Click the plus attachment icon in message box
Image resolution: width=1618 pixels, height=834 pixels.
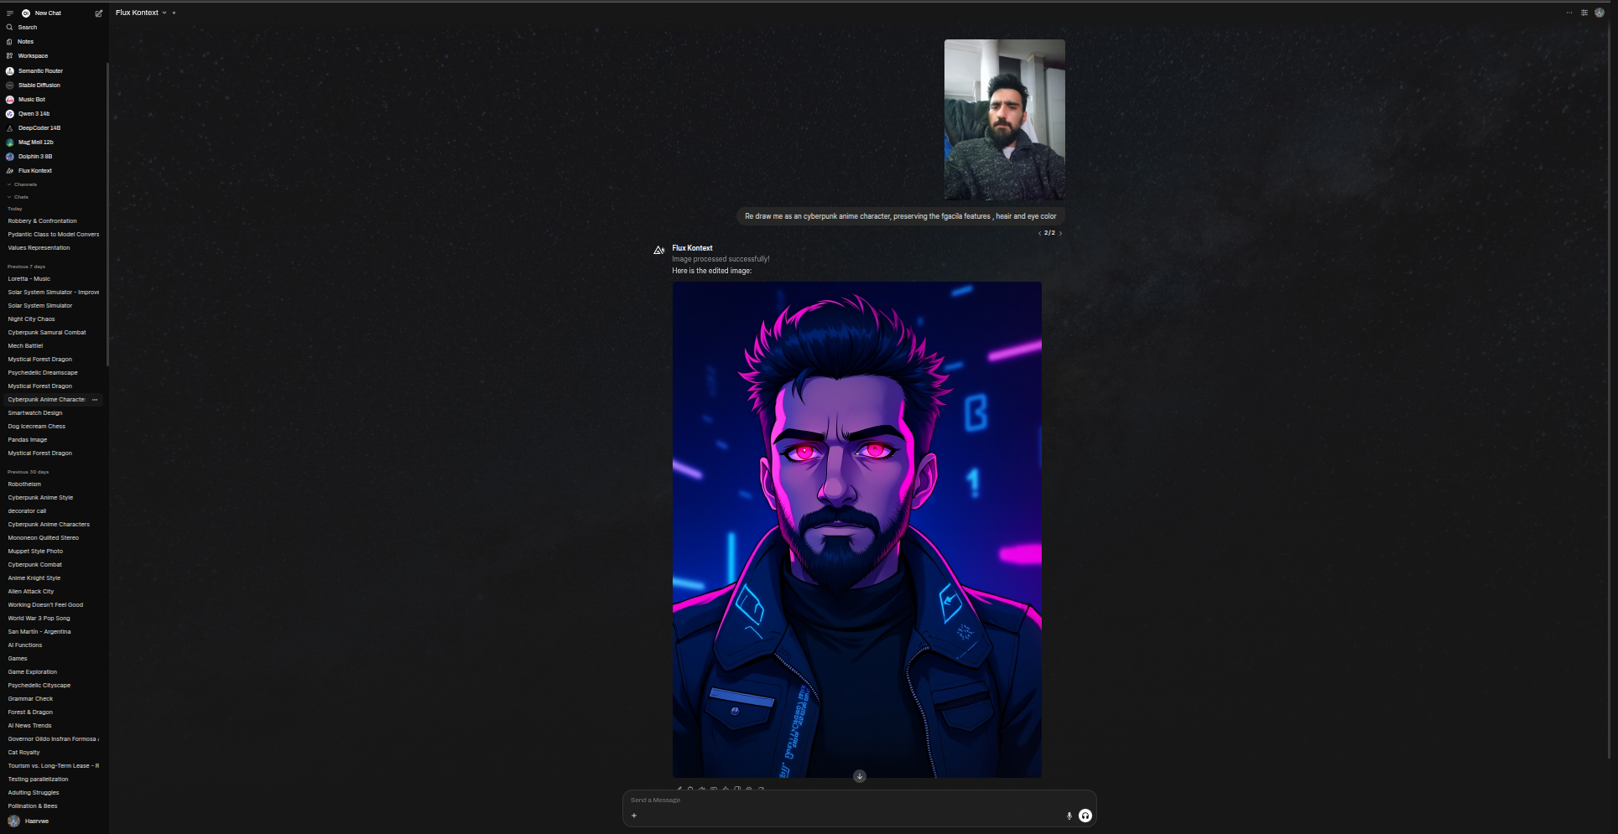pos(634,816)
